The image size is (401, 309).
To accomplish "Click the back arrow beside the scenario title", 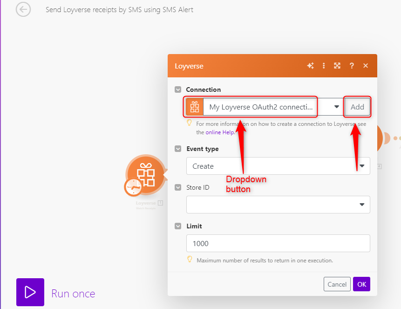I will 23,9.
